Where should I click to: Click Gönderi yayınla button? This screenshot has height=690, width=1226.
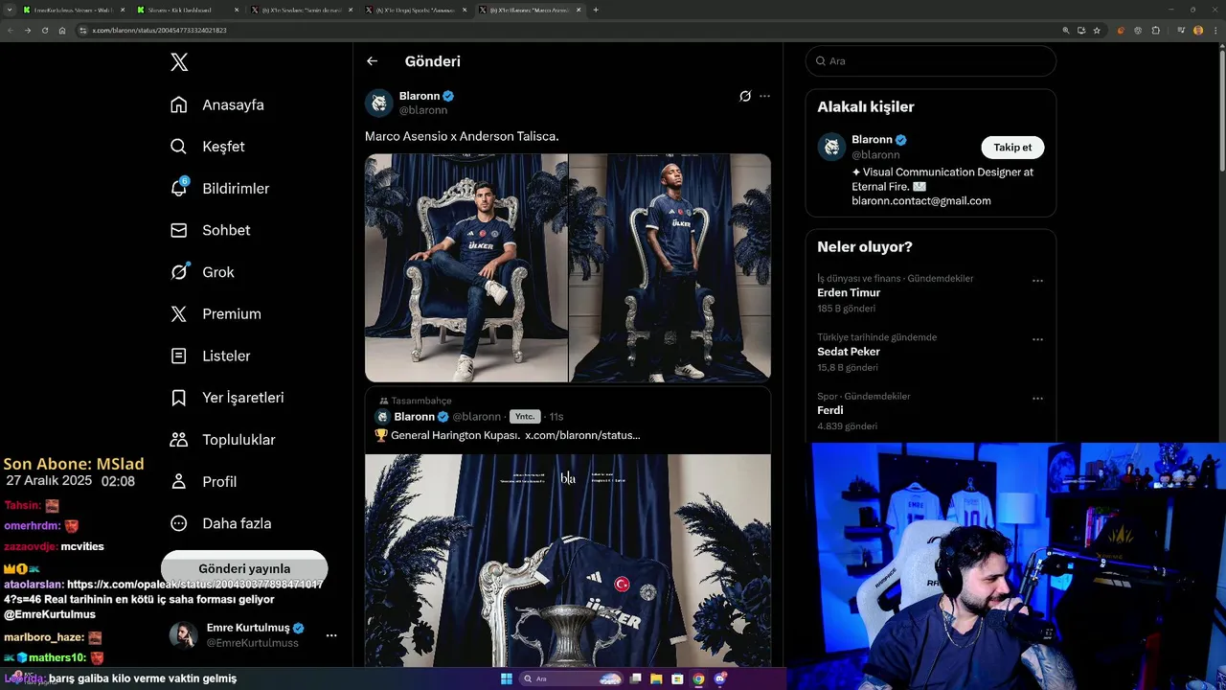[244, 568]
